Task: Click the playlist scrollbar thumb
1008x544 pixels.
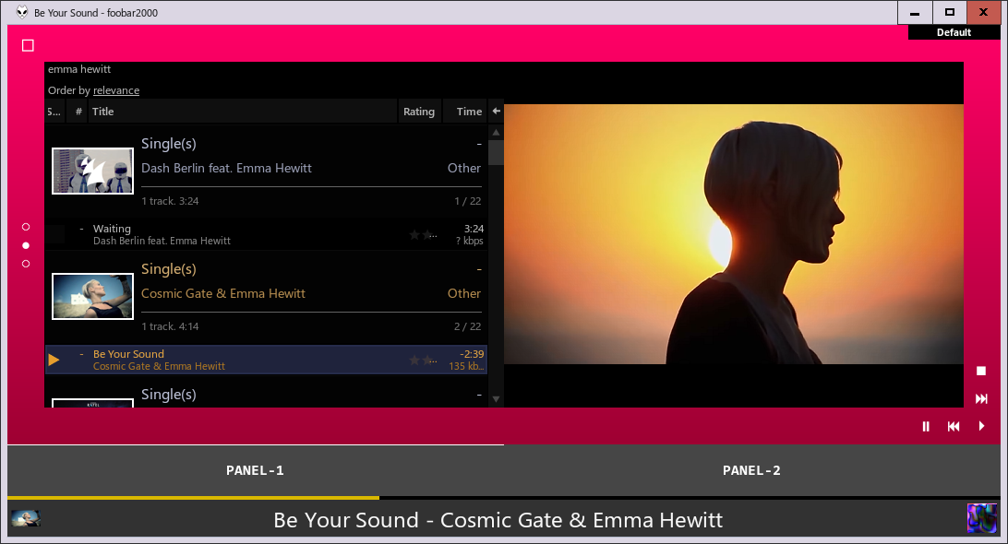Action: click(496, 153)
